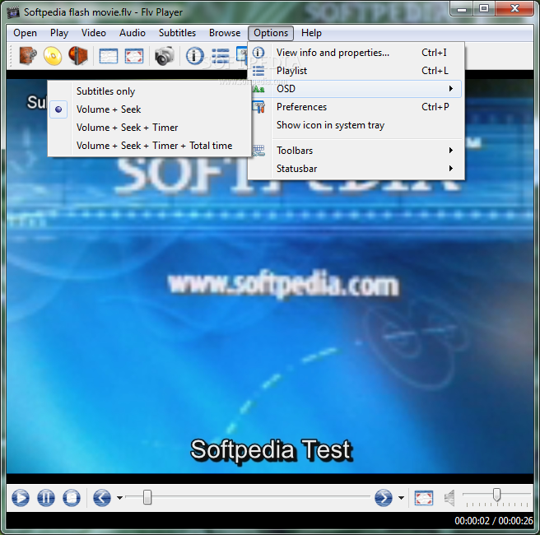Viewport: 540px width, 535px height.
Task: Stop the movie playback
Action: 72,497
